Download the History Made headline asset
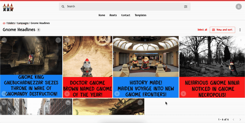This screenshot has height=123, width=245. (117, 93)
